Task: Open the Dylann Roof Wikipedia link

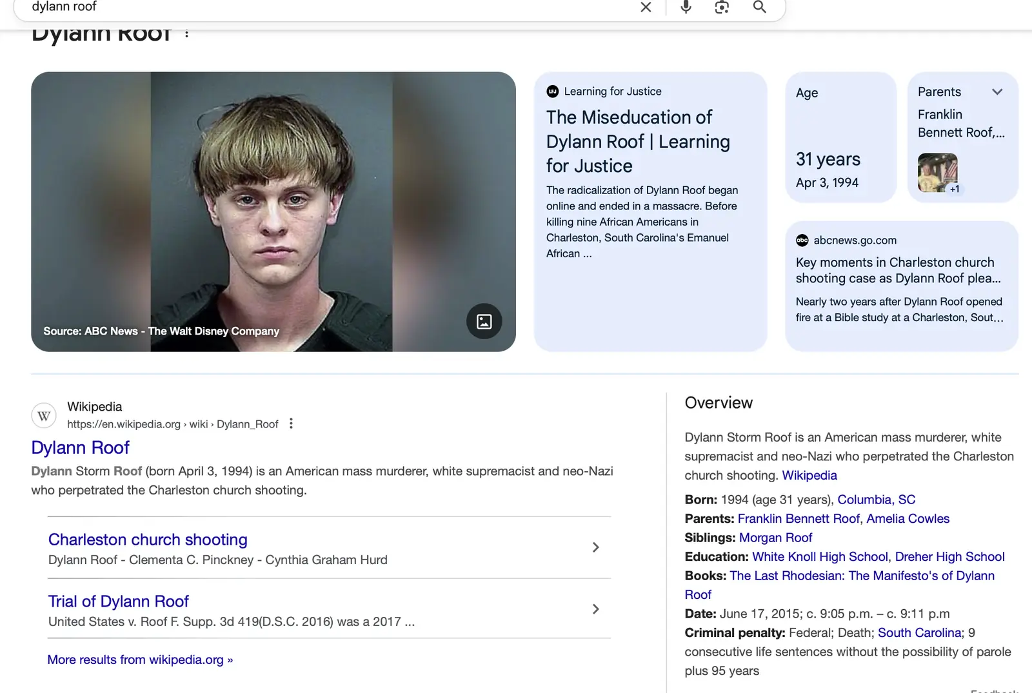Action: click(x=80, y=447)
